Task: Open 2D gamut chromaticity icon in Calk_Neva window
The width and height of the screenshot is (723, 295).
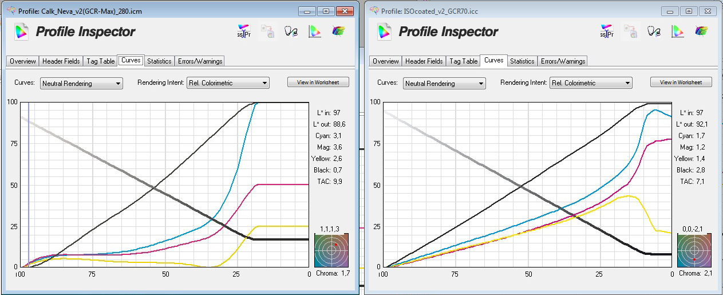Action: click(x=315, y=32)
